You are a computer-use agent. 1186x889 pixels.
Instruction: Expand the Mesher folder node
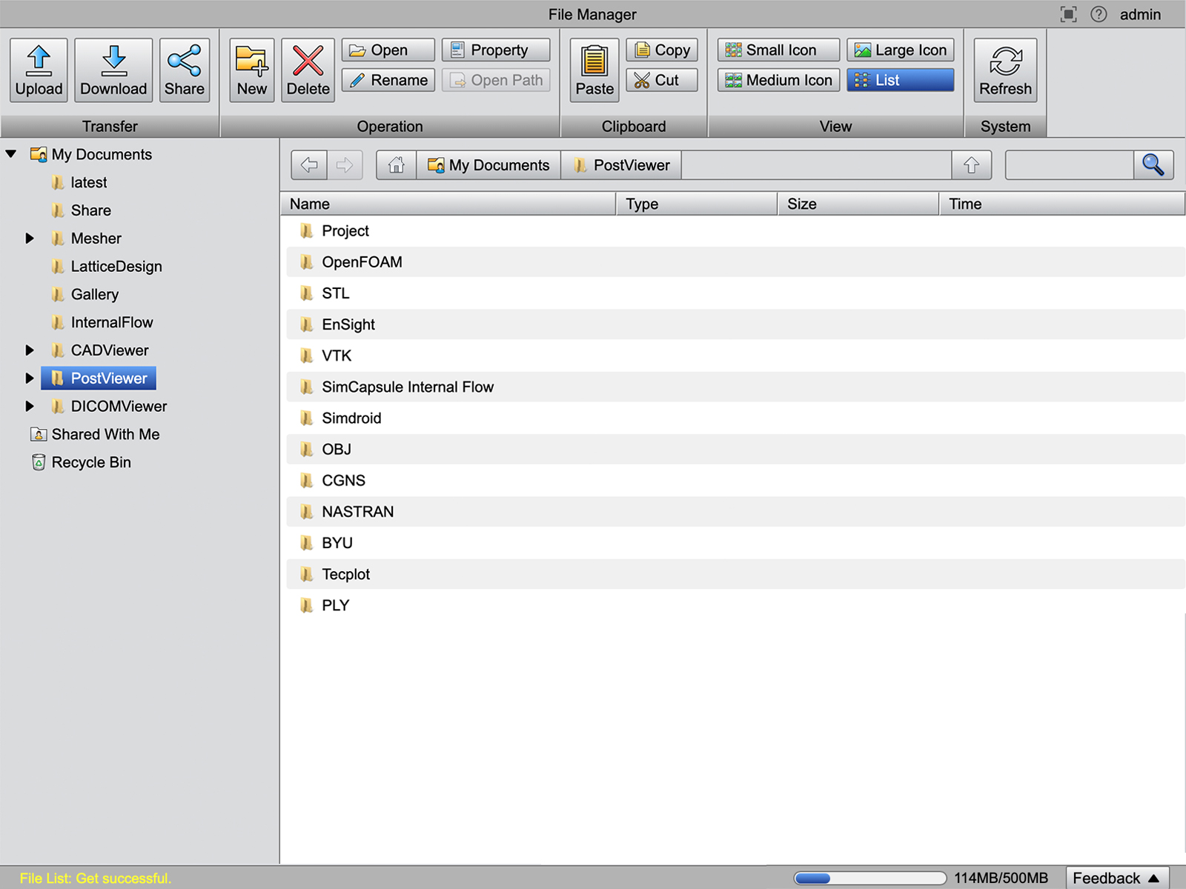pos(30,239)
